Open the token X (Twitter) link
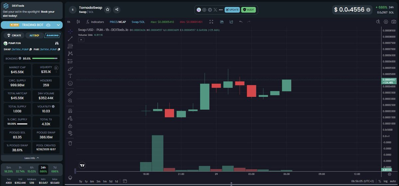 (x=215, y=10)
